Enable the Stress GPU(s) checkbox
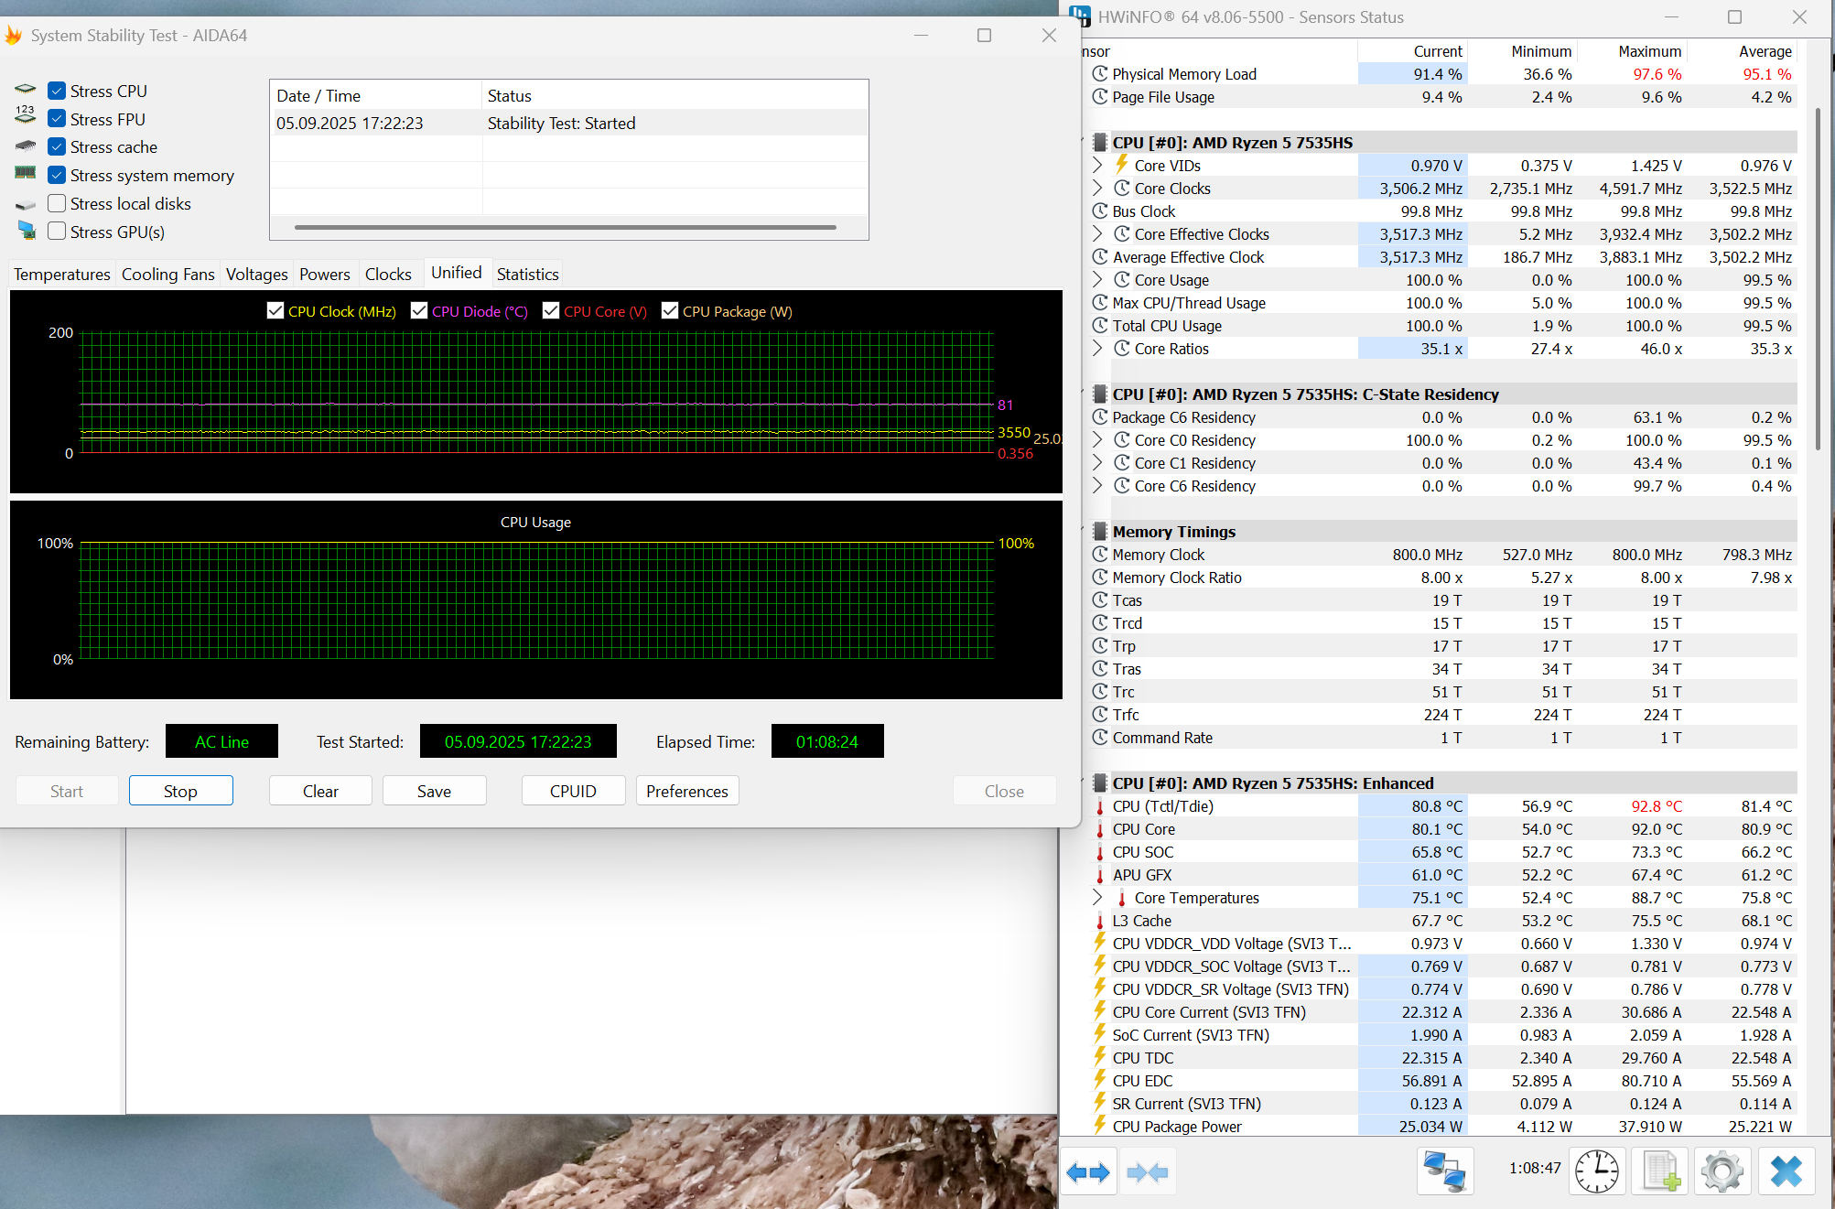 [57, 232]
